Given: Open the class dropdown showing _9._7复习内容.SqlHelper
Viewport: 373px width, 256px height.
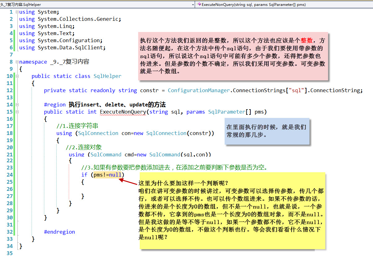Looking at the screenshot, I should pos(97,4).
